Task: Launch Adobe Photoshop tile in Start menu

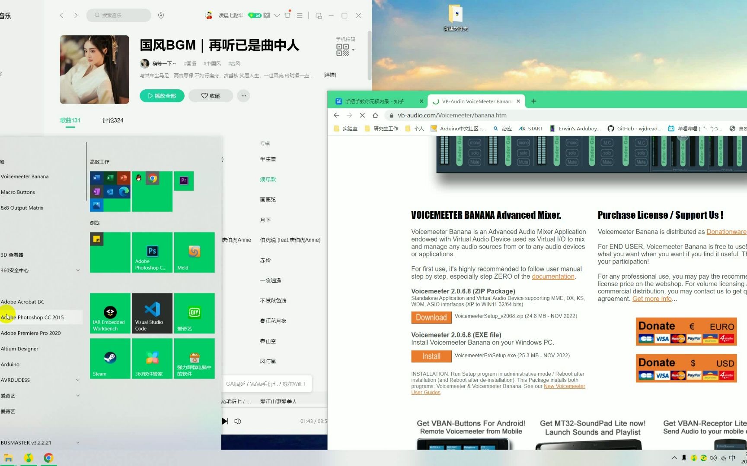Action: coord(152,252)
